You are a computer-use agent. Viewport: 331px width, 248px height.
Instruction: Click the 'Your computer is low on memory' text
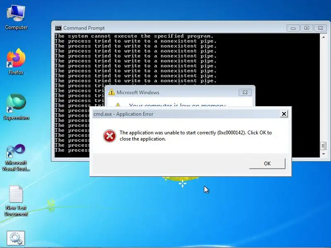coord(177,105)
